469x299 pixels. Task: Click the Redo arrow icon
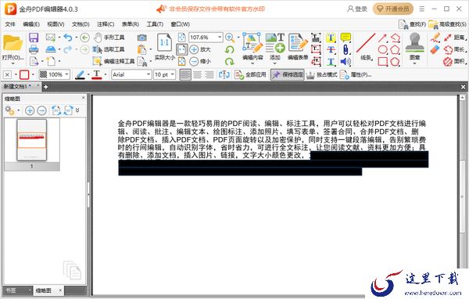pos(68,49)
